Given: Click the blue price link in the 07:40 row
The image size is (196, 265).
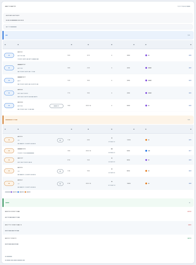Looking at the screenshot, I should pos(190,183).
